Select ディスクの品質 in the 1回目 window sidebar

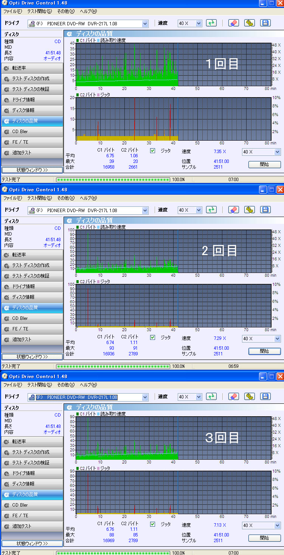point(32,121)
